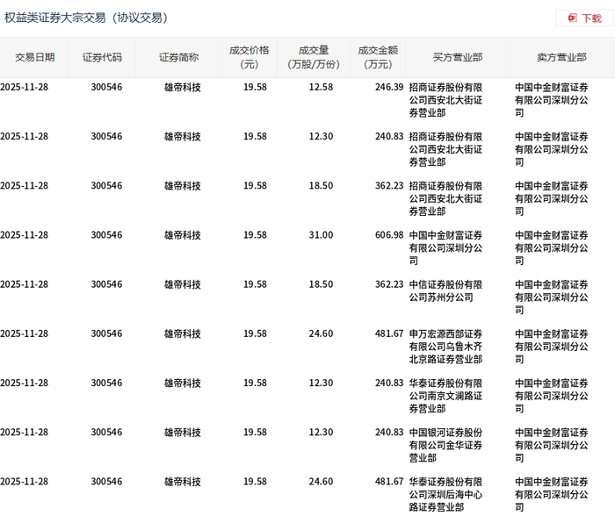Click the 下载 download button
The image size is (615, 523).
585,18
